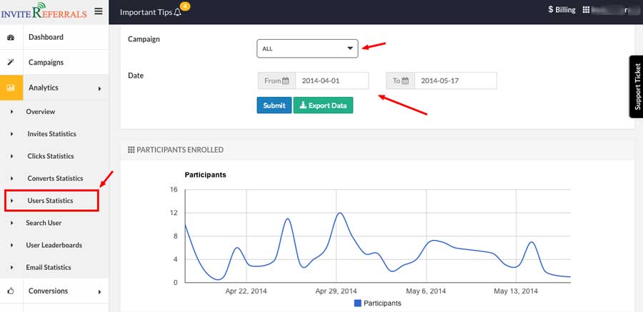The image size is (643, 312).
Task: Click the PARTICIPANTS ENROLLED heading
Action: click(x=180, y=150)
